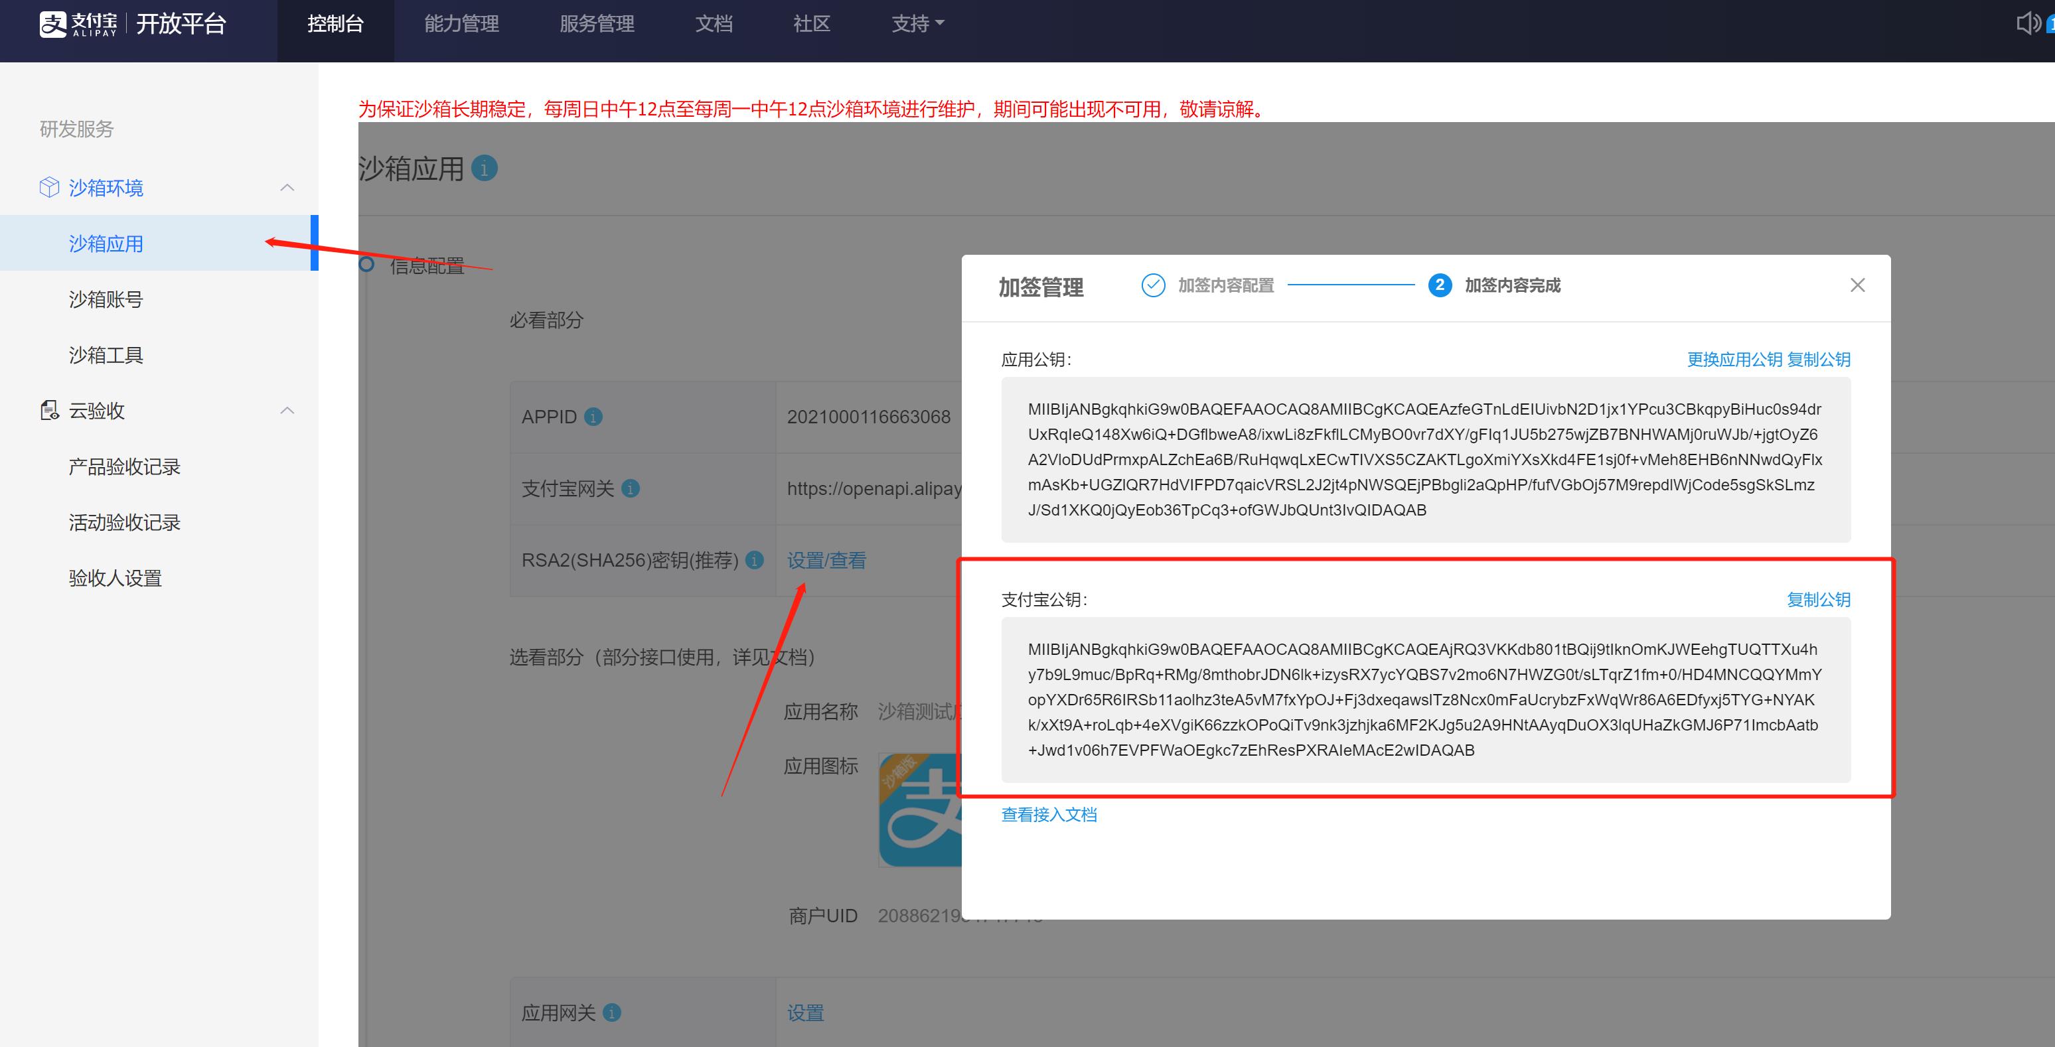The image size is (2055, 1047).
Task: Click the cloud acceptance clipboard icon
Action: click(x=50, y=411)
